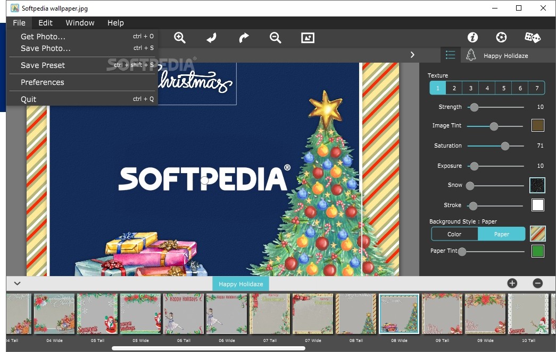Open the Window menu

(80, 23)
